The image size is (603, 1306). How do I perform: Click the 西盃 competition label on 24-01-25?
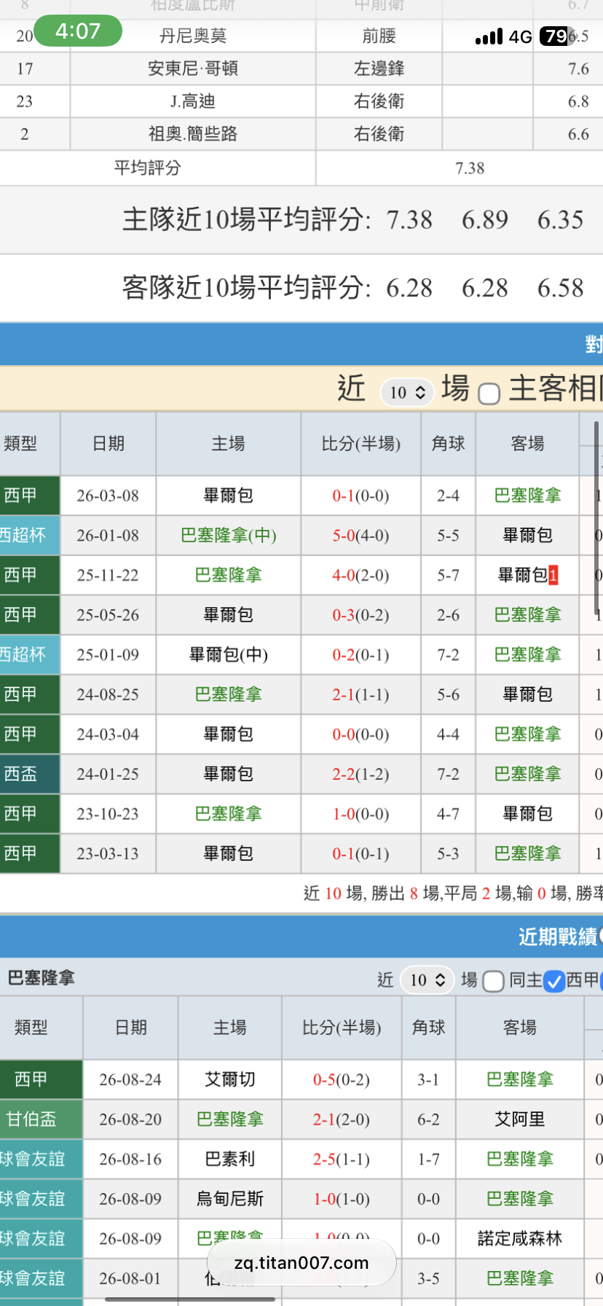[x=20, y=774]
